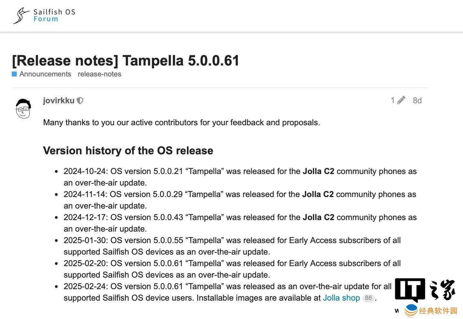Click the orange-blue globe watermark icon
Image resolution: width=463 pixels, height=319 pixels.
click(411, 311)
